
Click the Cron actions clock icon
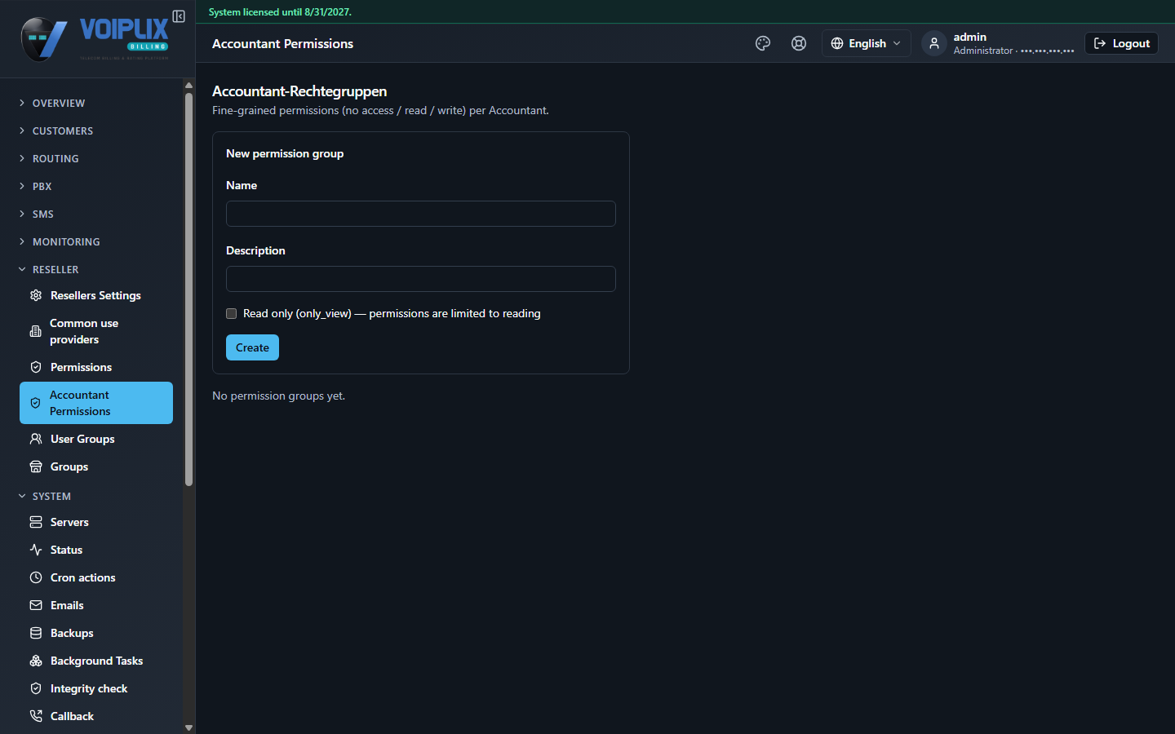(x=36, y=577)
